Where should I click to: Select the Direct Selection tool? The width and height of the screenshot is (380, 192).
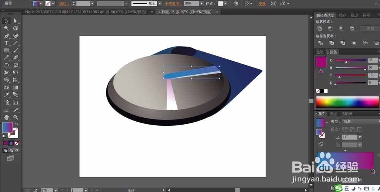16,21
